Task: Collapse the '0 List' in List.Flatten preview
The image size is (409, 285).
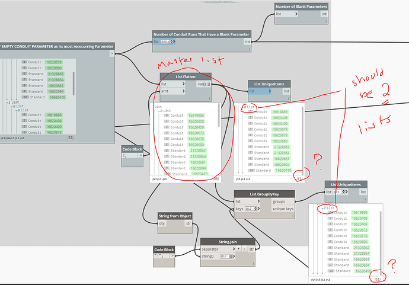Action: click(x=159, y=111)
